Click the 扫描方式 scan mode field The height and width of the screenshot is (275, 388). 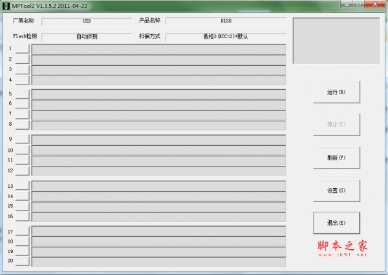click(x=226, y=37)
